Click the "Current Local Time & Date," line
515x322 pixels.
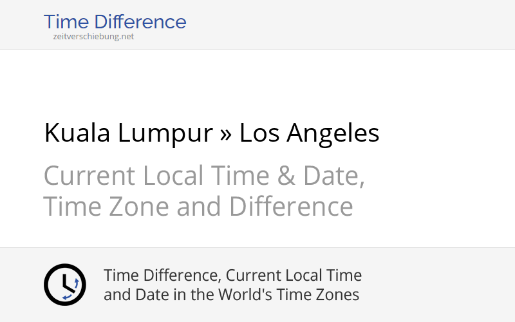click(204, 176)
